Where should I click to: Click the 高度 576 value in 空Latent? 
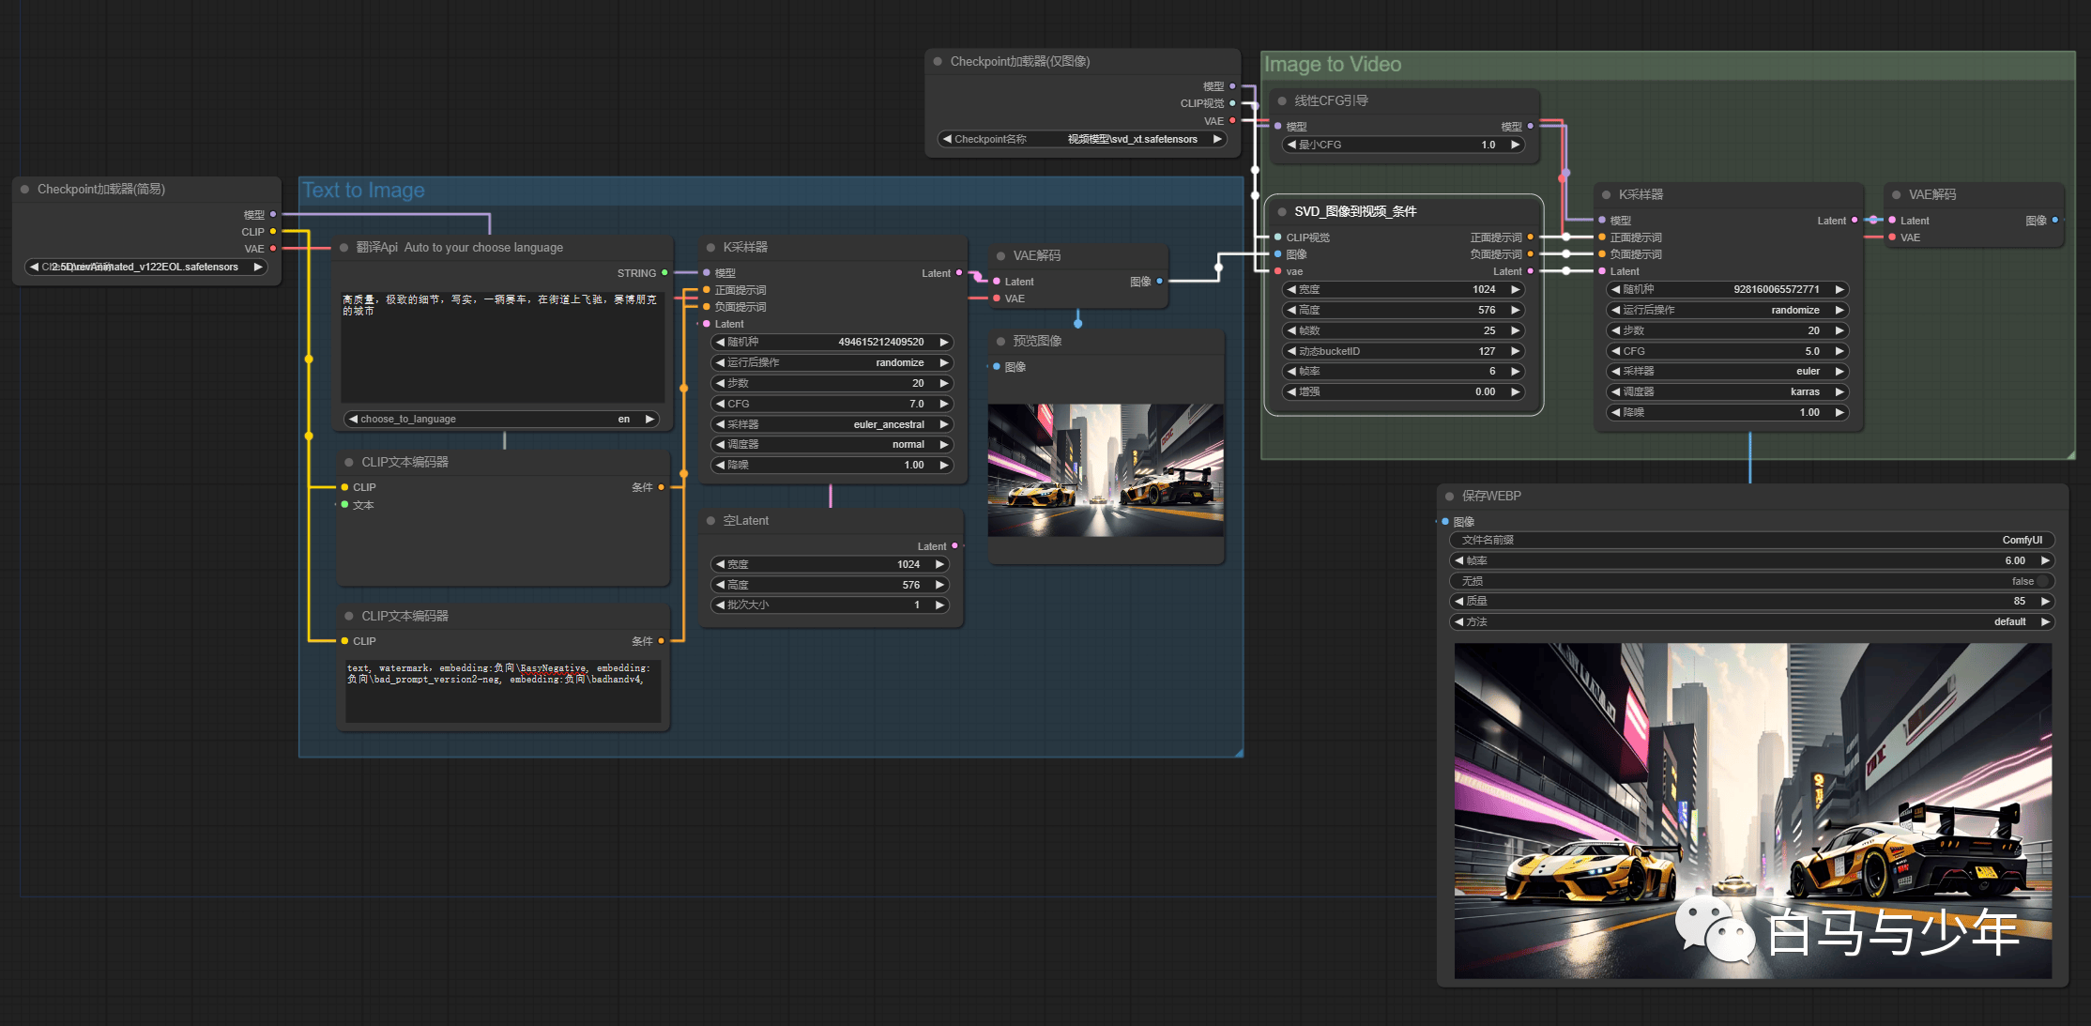[x=830, y=585]
